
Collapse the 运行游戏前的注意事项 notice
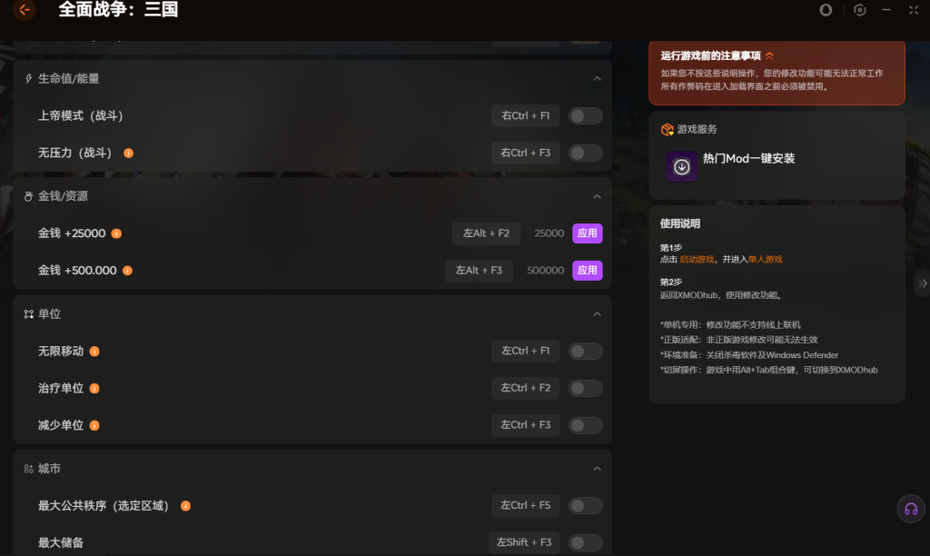770,55
